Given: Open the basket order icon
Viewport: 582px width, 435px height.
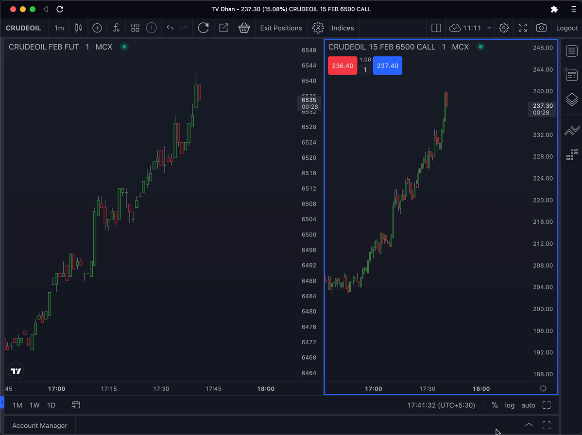Looking at the screenshot, I should click(x=244, y=28).
